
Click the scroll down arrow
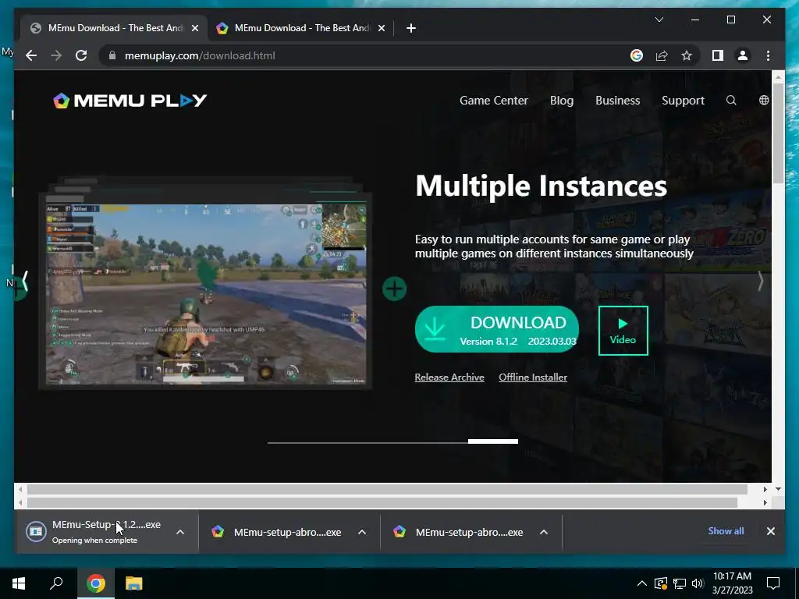click(778, 489)
